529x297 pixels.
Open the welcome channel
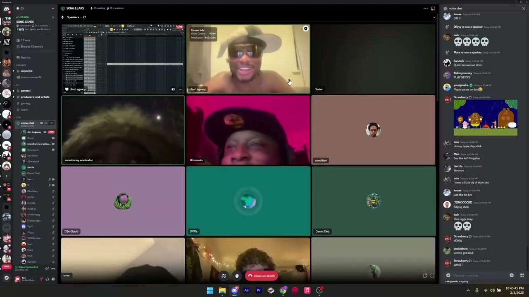click(x=26, y=71)
